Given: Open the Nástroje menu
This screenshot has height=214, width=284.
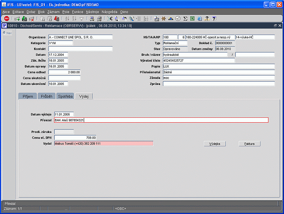Looking at the screenshot, I should (x=93, y=12).
